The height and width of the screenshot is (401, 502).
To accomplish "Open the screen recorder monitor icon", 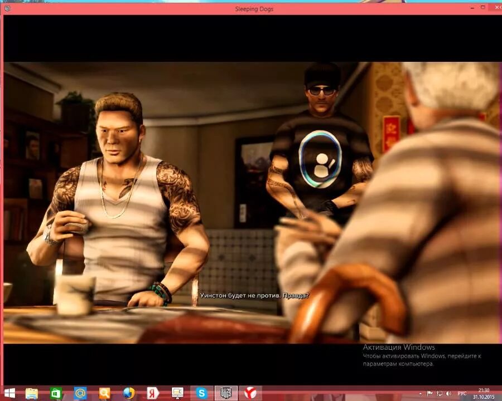I will (177, 393).
